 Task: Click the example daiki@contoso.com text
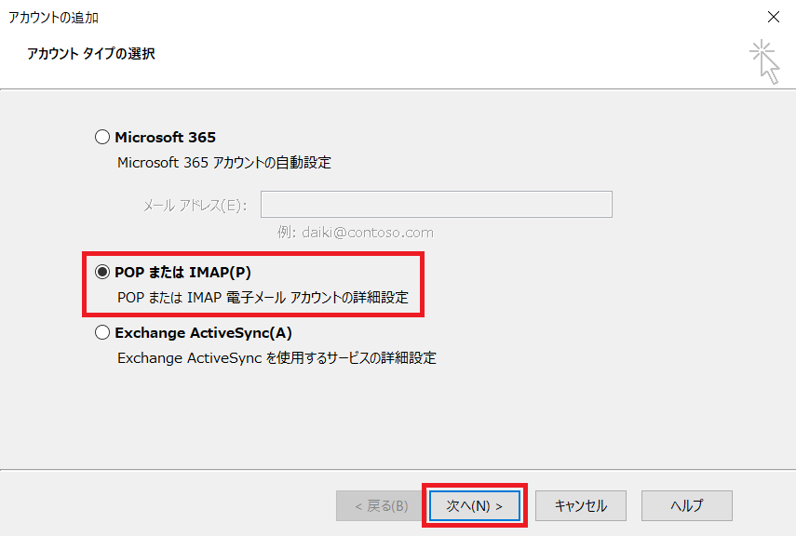[355, 233]
